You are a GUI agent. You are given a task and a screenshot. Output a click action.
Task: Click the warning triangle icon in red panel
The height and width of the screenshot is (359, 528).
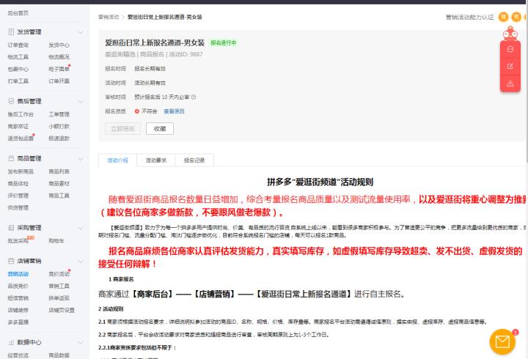coord(510,84)
